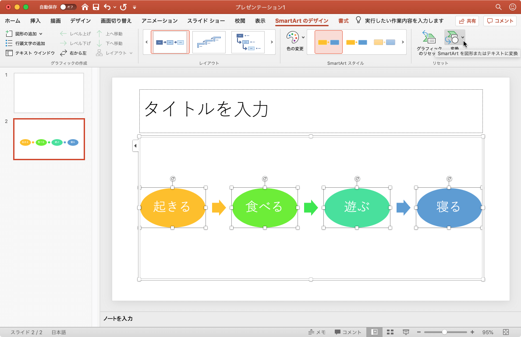
Task: Click the Home icon in title bar
Action: click(x=85, y=7)
